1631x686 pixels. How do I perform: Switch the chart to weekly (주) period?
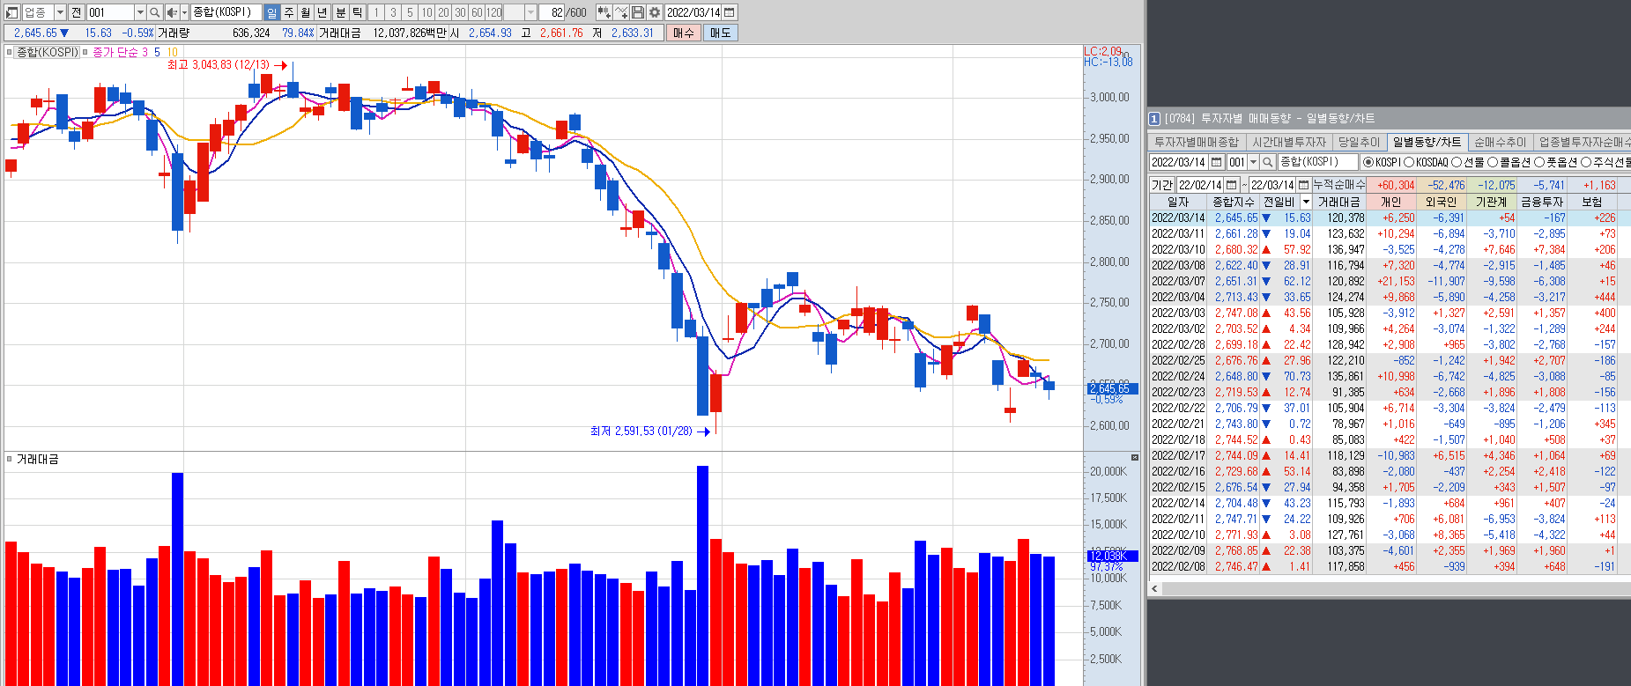click(x=288, y=12)
